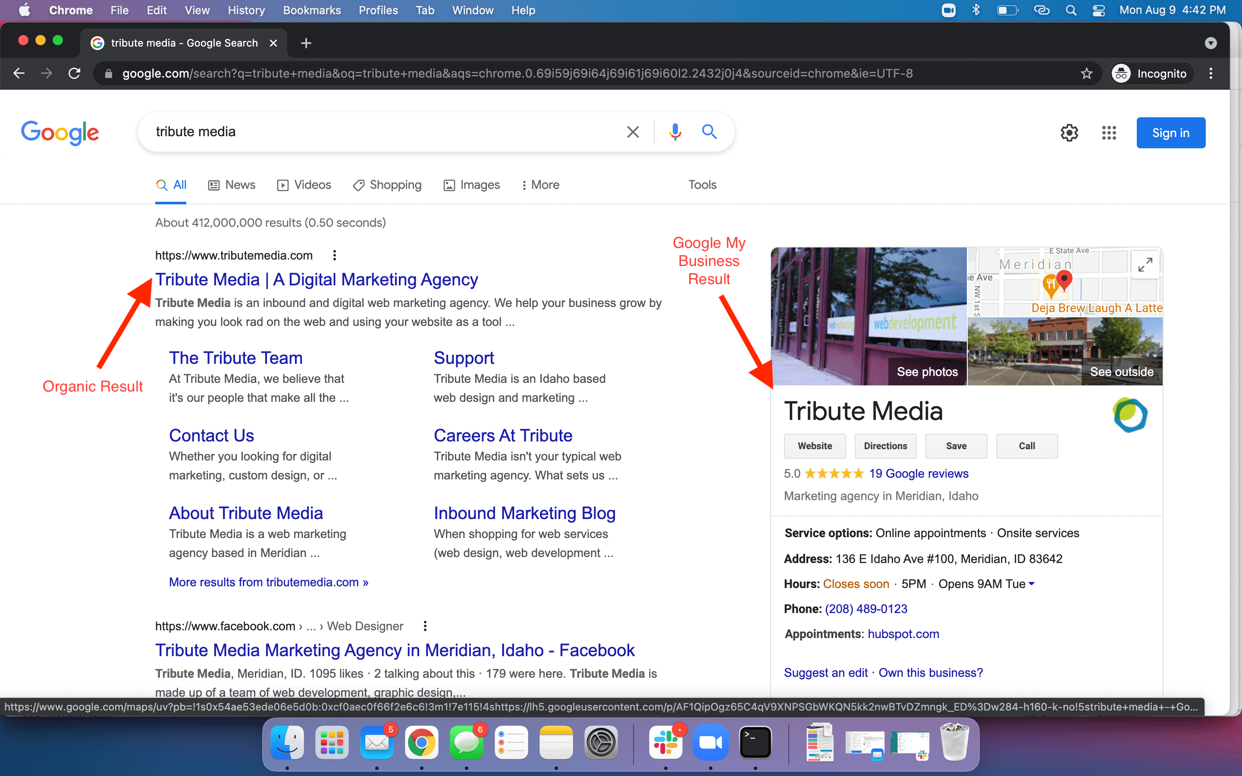
Task: Open Slack from the dock
Action: 666,742
